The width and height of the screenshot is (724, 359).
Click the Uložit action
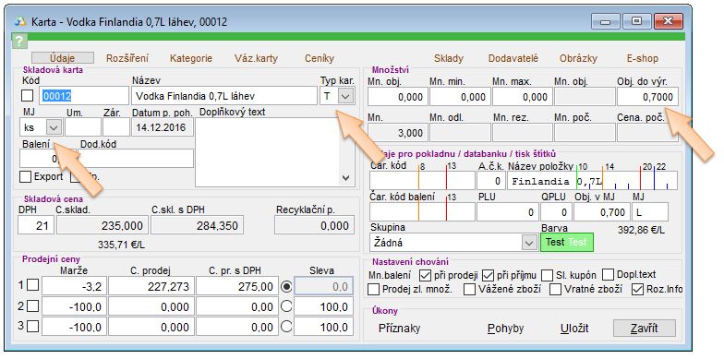pyautogui.click(x=574, y=329)
